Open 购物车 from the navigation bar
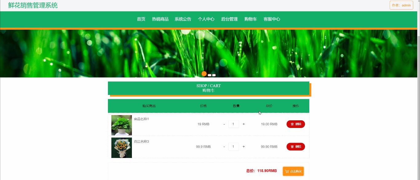The image size is (420, 180). click(251, 19)
